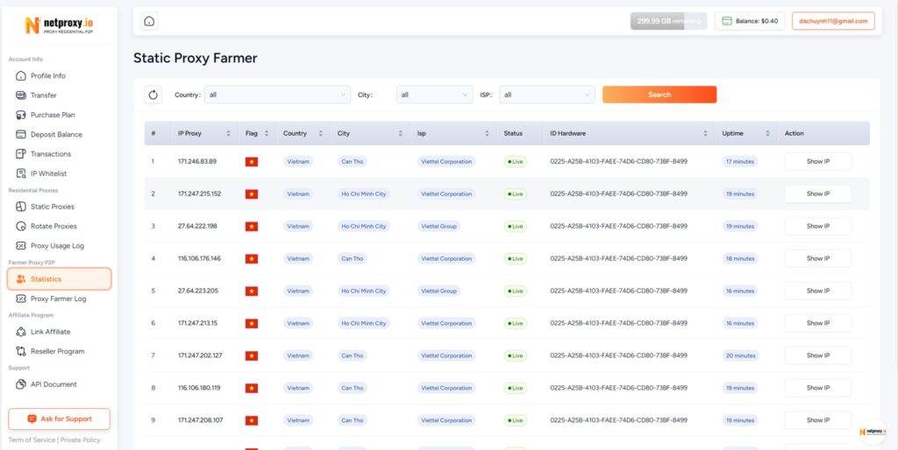898x450 pixels.
Task: Open the Country filter dropdown
Action: pyautogui.click(x=278, y=95)
